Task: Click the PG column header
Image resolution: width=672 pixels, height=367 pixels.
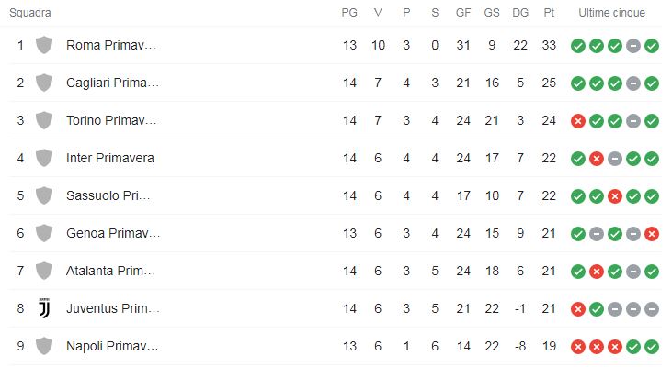Action: [348, 14]
